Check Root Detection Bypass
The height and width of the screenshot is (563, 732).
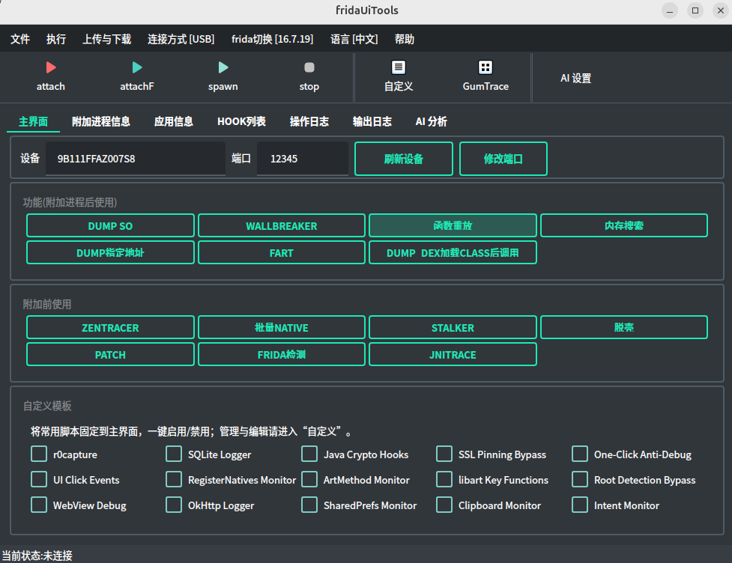coord(579,479)
